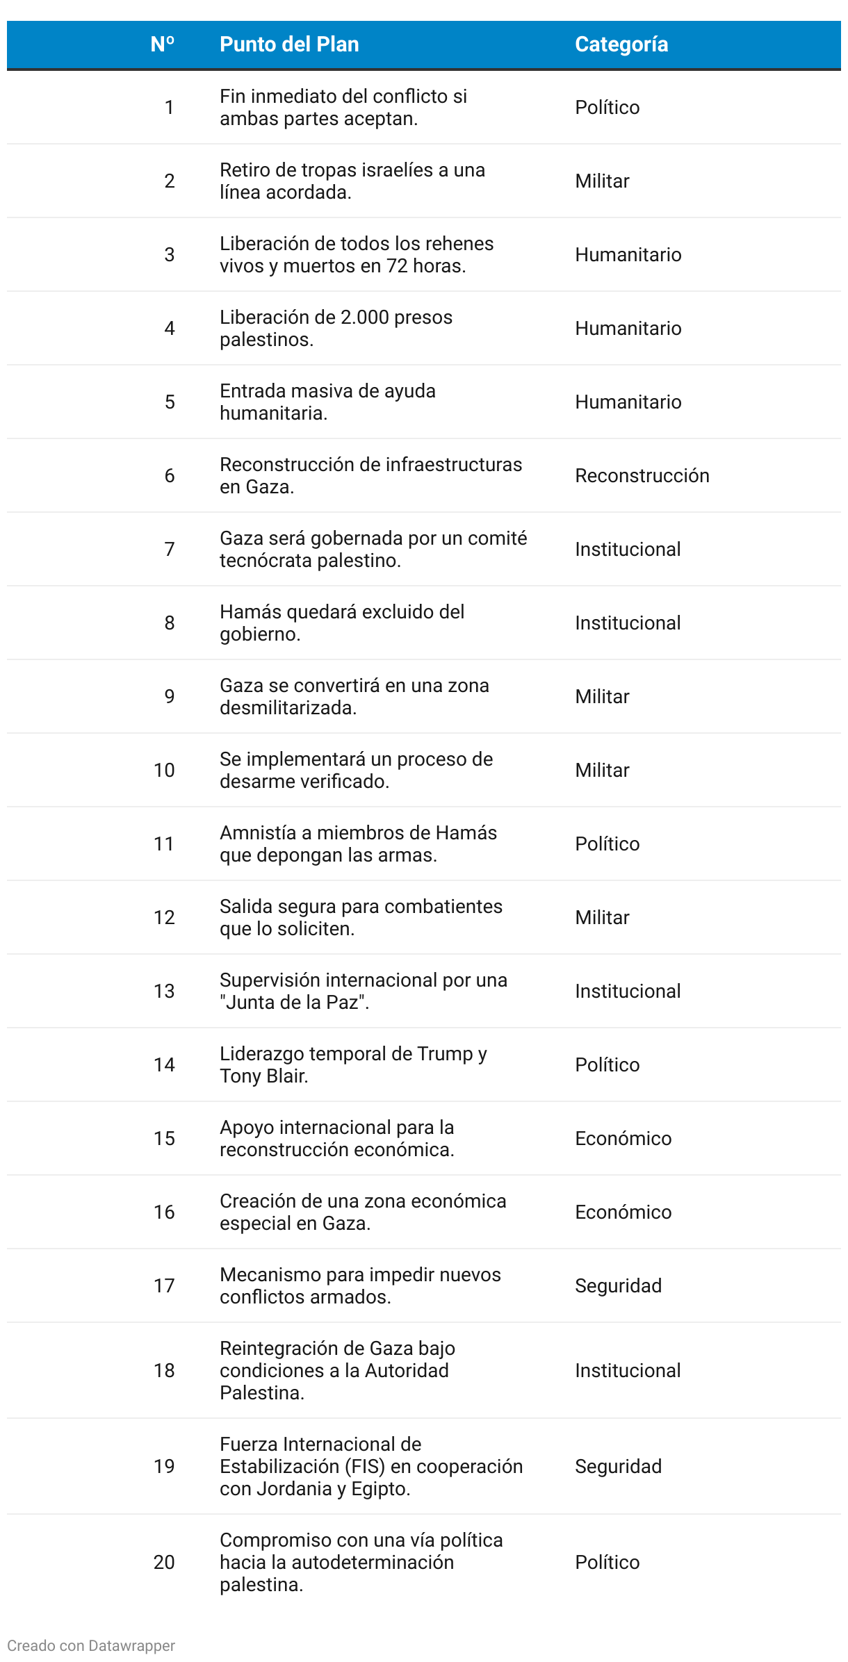
Task: Click the 2.000 presos palestinos text
Action: tap(336, 328)
